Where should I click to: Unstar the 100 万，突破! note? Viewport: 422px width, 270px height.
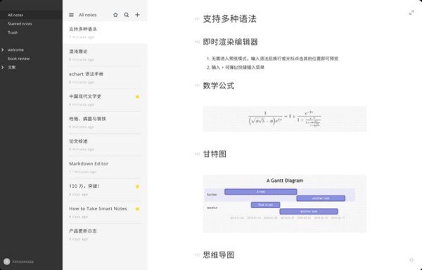(x=138, y=186)
